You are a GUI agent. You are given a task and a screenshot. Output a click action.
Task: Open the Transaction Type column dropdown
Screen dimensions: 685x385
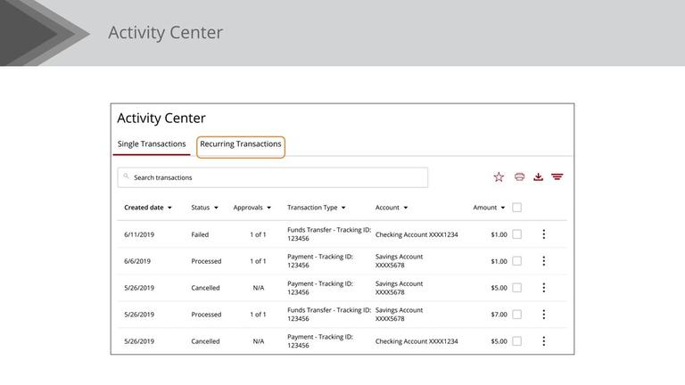343,208
